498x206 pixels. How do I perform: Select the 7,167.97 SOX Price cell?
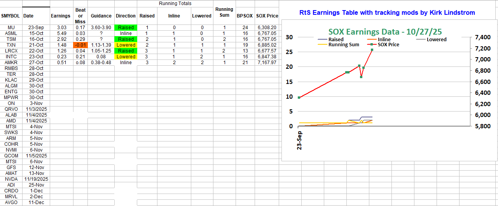point(267,63)
